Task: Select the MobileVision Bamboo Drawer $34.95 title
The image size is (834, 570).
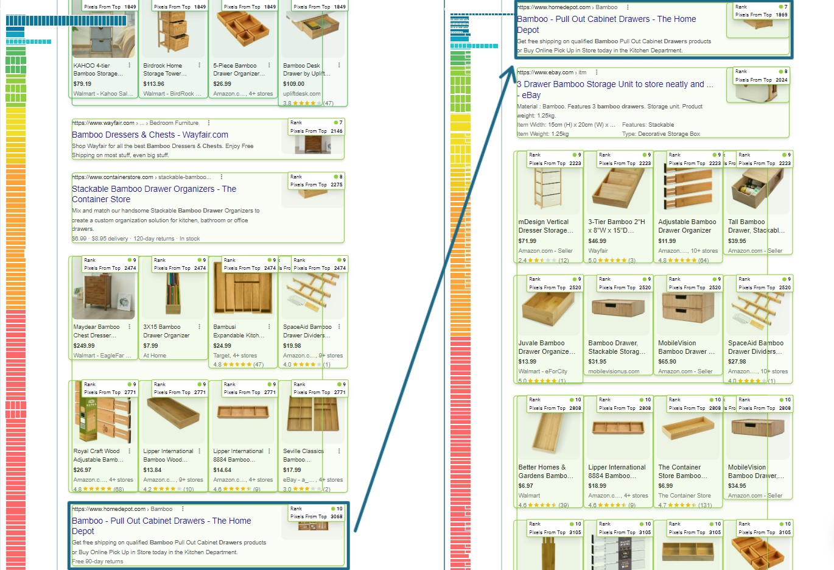Action: pyautogui.click(x=756, y=471)
